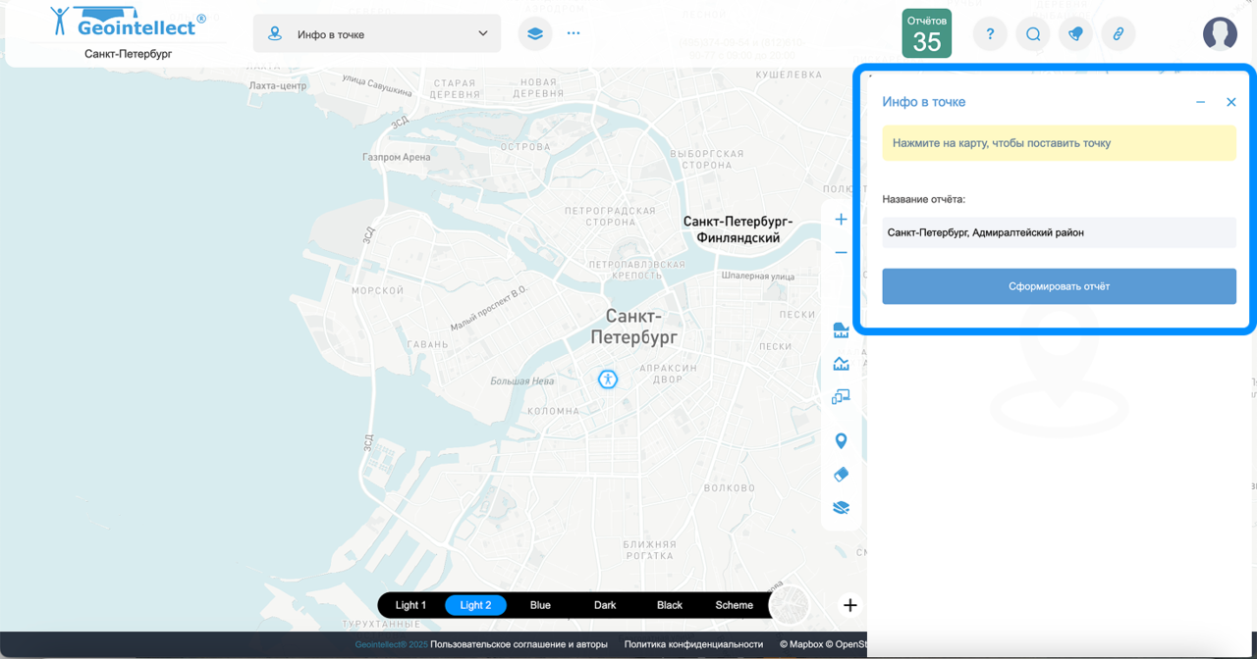1257x659 pixels.
Task: Click the 'Сформировать отчёт' button
Action: point(1059,286)
